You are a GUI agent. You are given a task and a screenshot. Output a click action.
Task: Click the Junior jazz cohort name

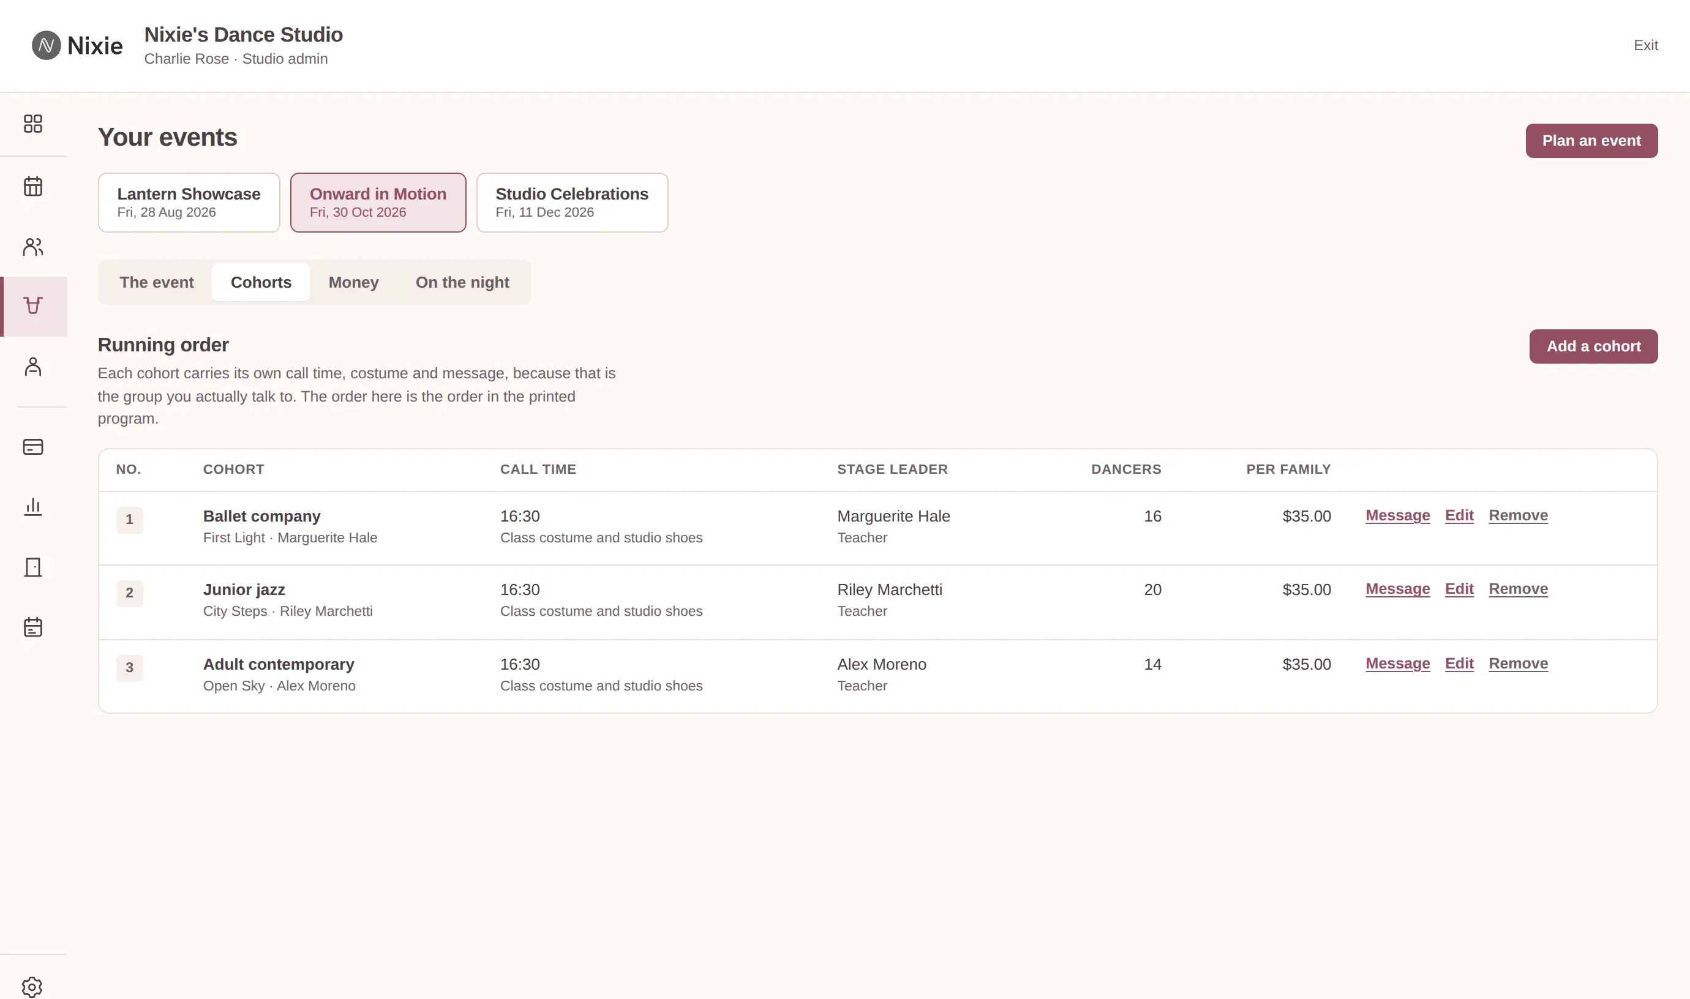tap(244, 589)
